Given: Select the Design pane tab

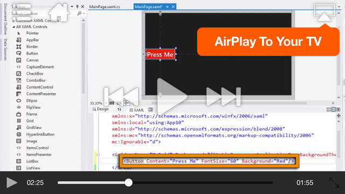Looking at the screenshot, I should [101, 109].
